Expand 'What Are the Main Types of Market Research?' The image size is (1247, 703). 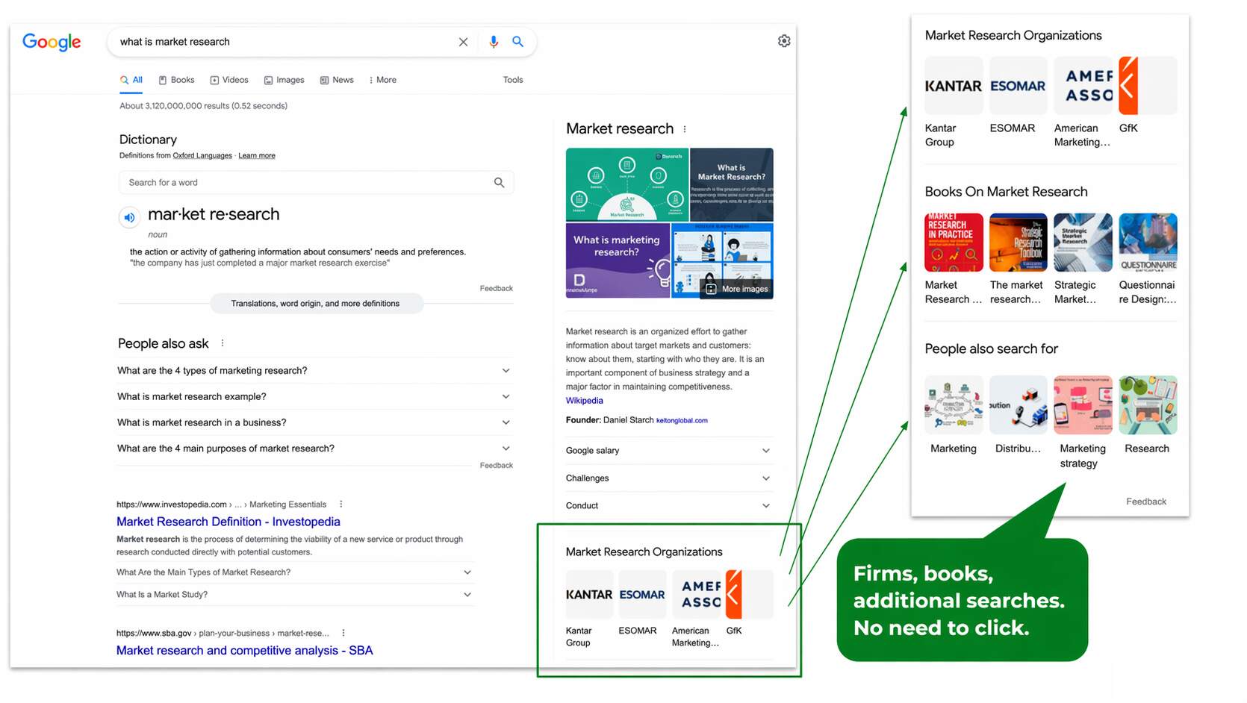(x=295, y=572)
